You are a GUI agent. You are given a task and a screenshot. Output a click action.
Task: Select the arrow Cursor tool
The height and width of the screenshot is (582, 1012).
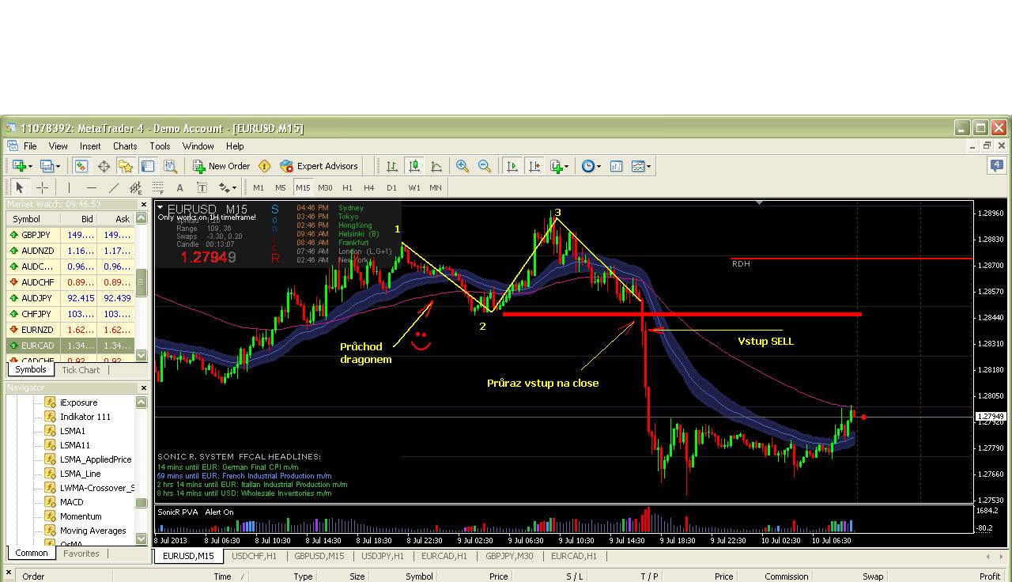(x=20, y=187)
